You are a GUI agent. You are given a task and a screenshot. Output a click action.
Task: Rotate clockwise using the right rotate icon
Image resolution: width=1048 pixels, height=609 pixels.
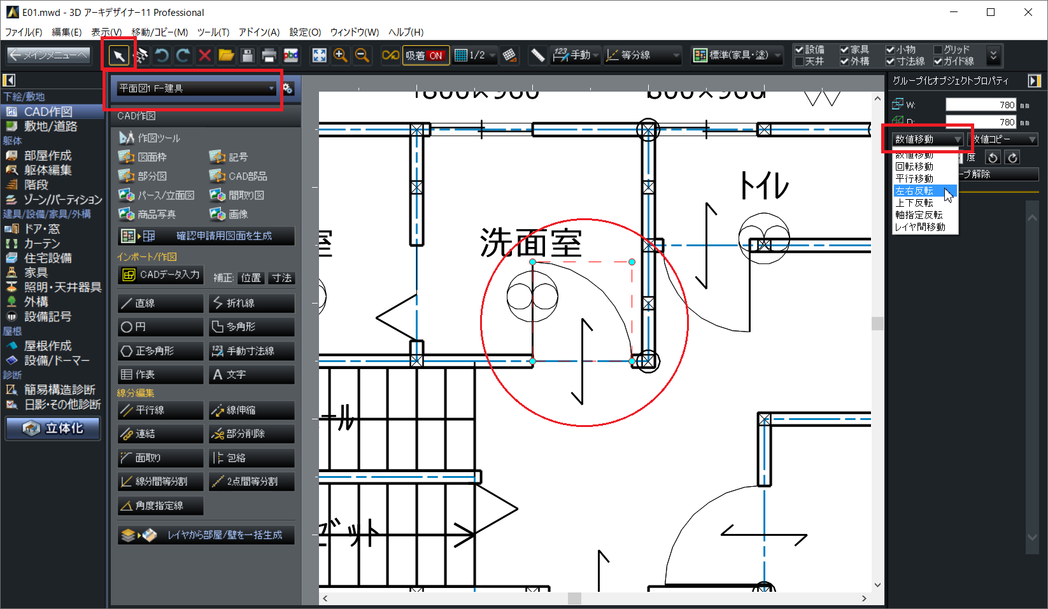pos(1012,157)
